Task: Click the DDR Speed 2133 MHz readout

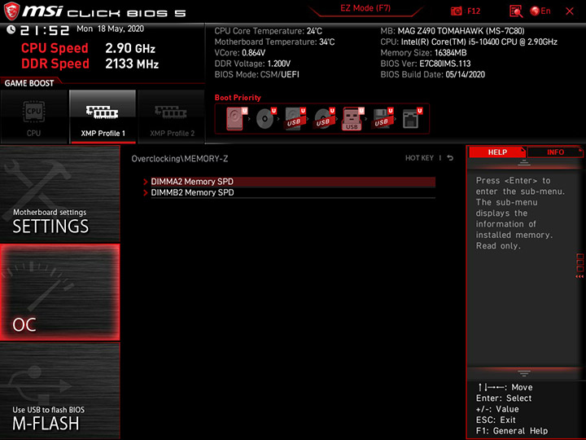Action: click(x=90, y=64)
